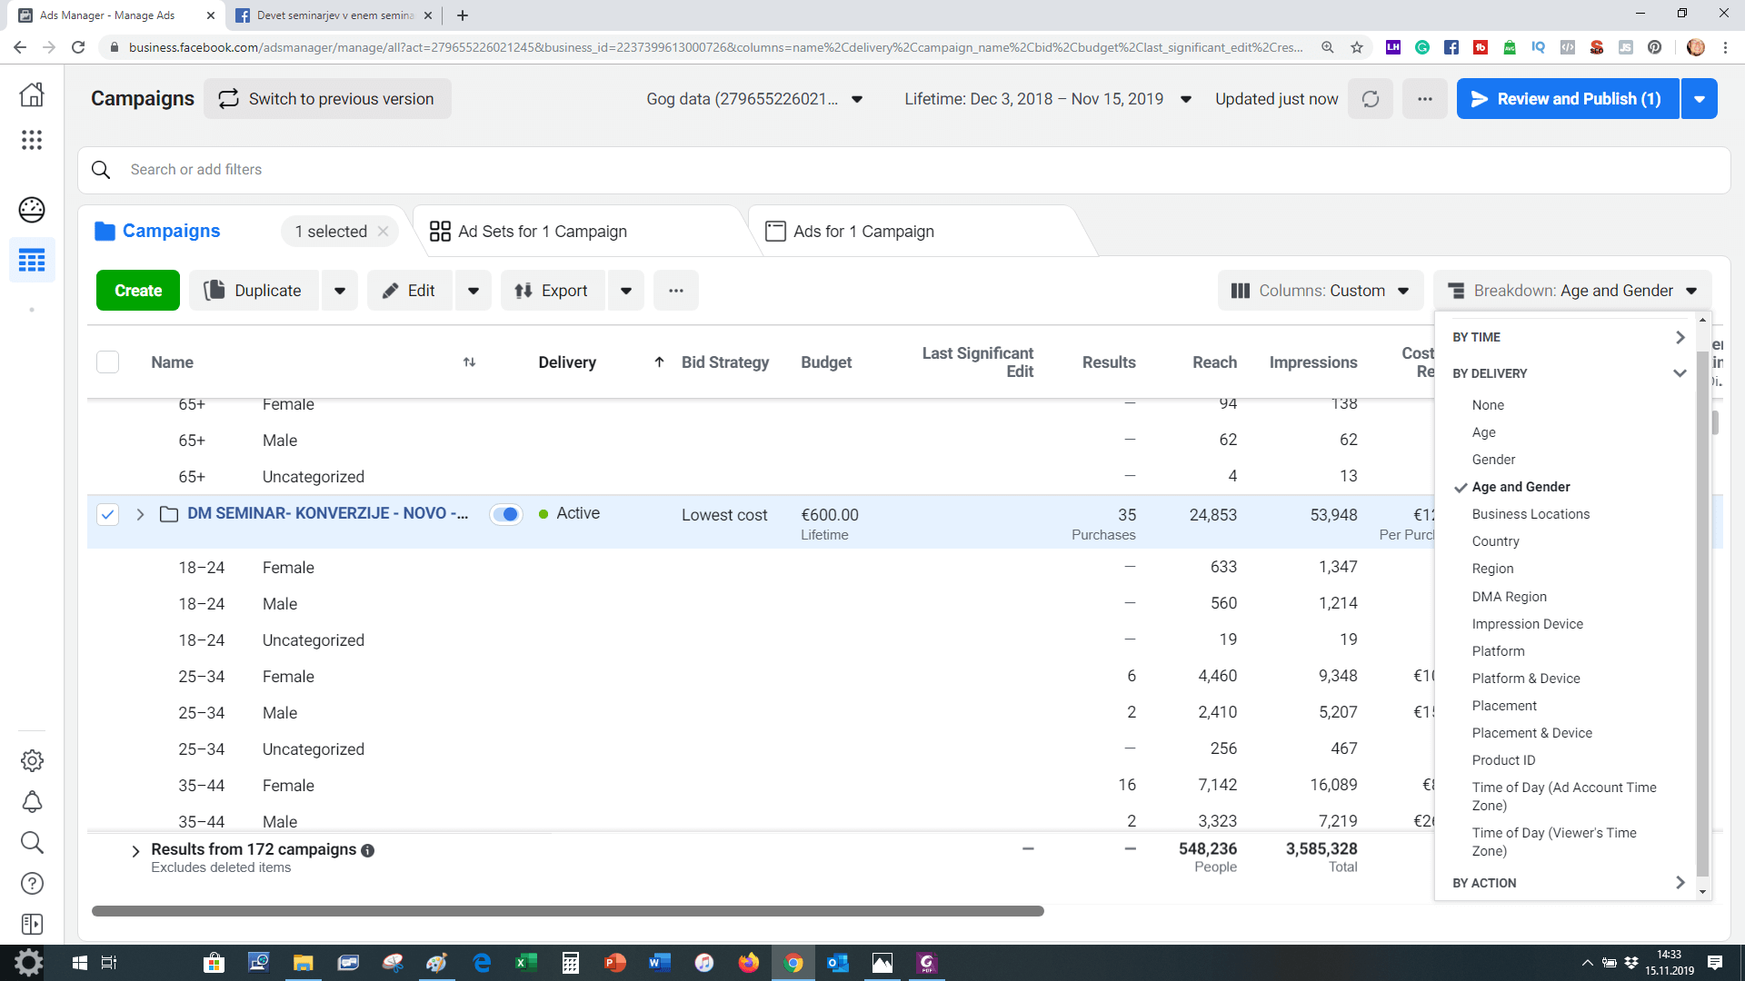The height and width of the screenshot is (981, 1745).
Task: Open the account overview gauge icon
Action: pos(32,210)
